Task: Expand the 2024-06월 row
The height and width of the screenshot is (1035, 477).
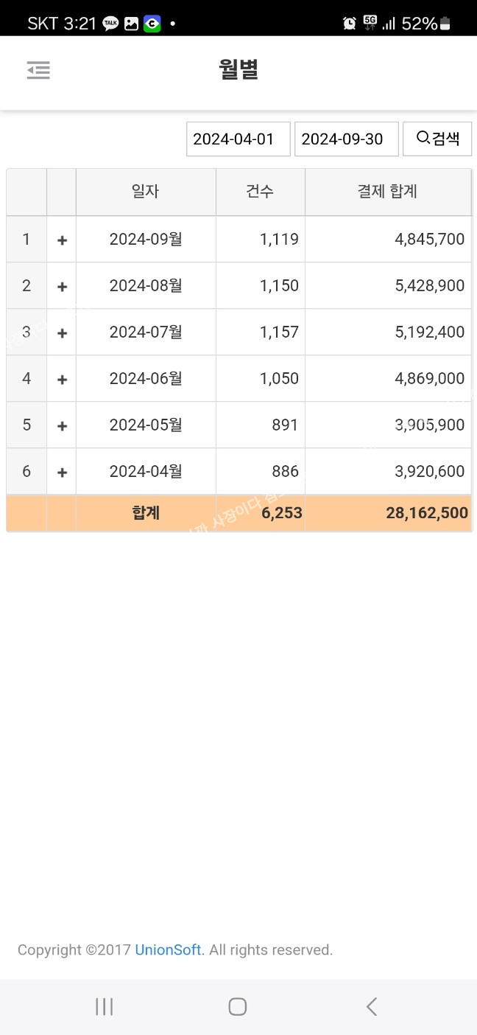Action: click(62, 379)
